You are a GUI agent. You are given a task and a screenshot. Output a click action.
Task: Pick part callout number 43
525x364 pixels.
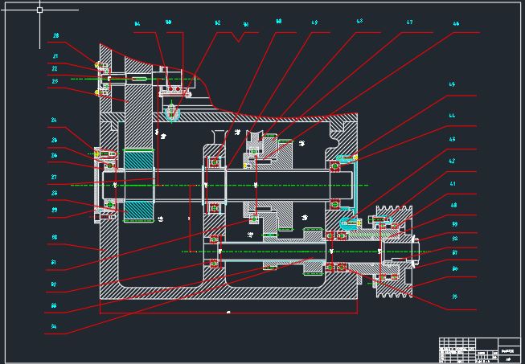point(452,139)
